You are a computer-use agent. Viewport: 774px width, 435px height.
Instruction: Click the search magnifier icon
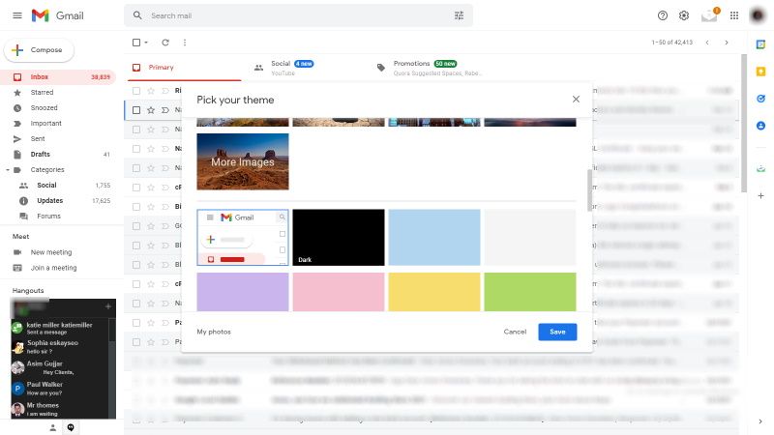point(137,15)
